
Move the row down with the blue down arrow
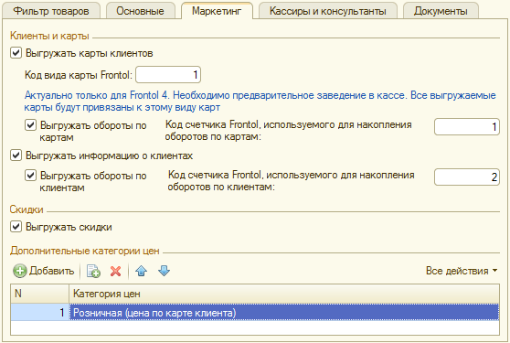click(x=164, y=271)
